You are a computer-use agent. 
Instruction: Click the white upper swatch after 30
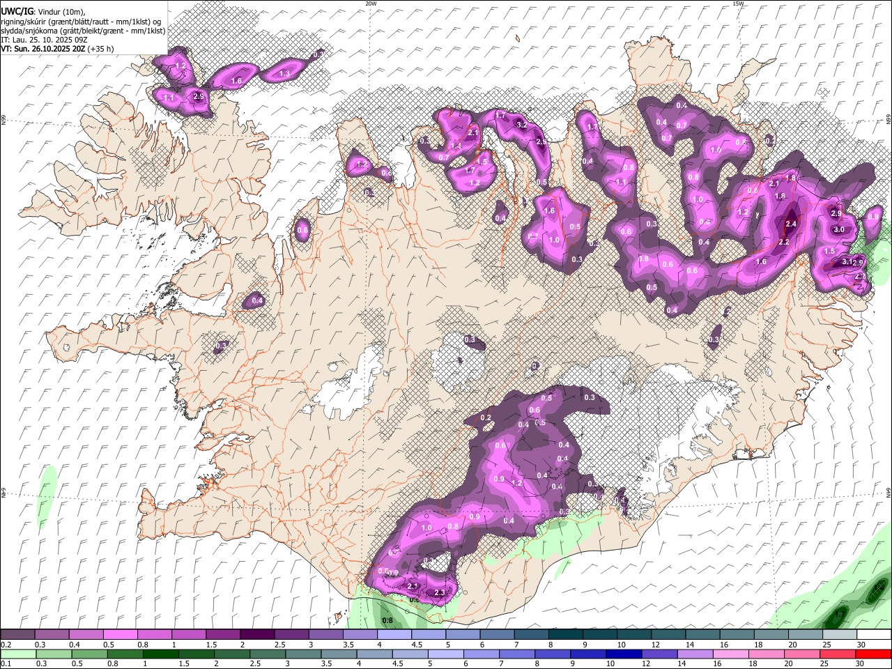(875, 635)
